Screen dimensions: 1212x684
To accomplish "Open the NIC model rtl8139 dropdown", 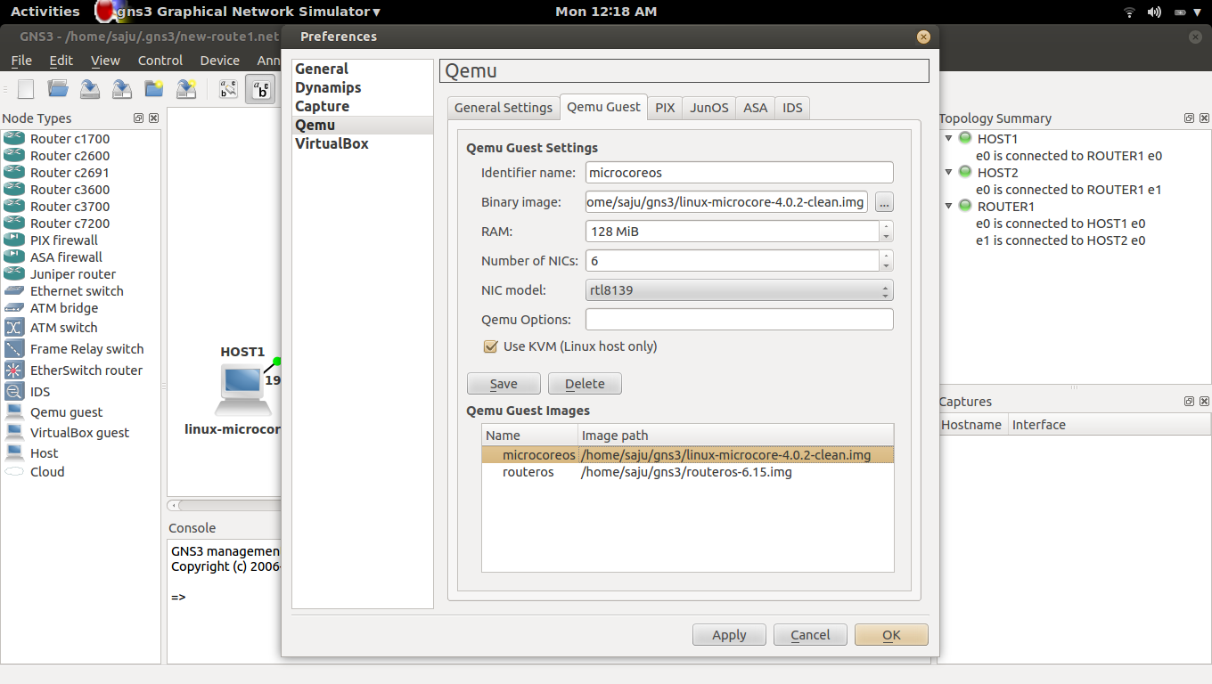I will tap(739, 290).
